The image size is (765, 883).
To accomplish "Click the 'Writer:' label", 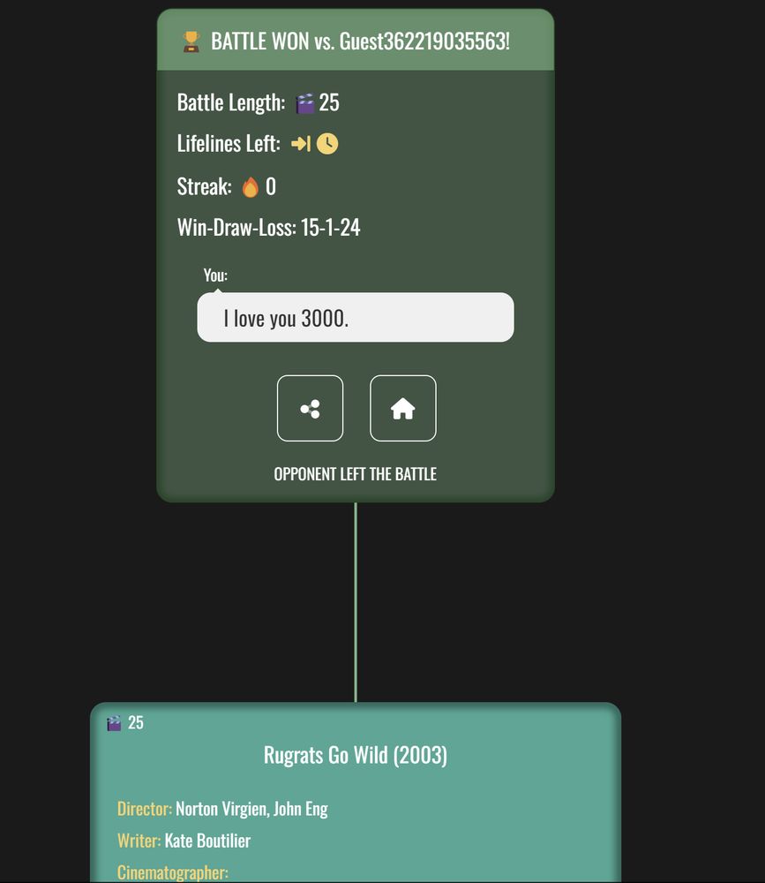I will pos(139,841).
